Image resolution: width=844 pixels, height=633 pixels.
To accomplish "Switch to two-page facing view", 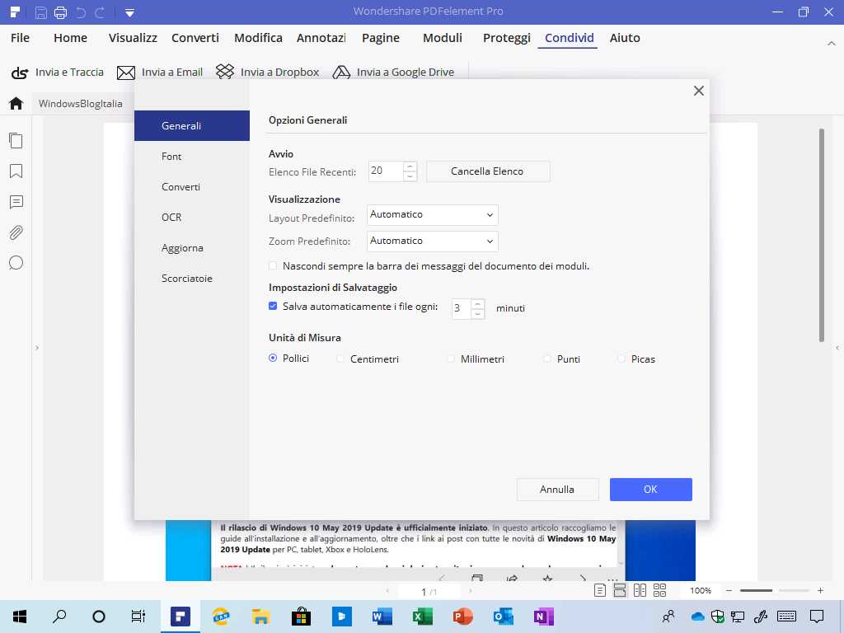I will pos(640,590).
